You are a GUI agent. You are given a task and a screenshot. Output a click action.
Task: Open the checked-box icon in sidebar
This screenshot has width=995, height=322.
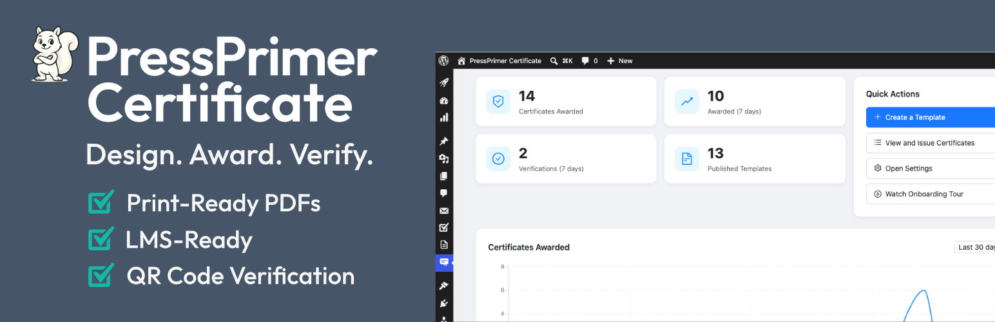coord(444,227)
